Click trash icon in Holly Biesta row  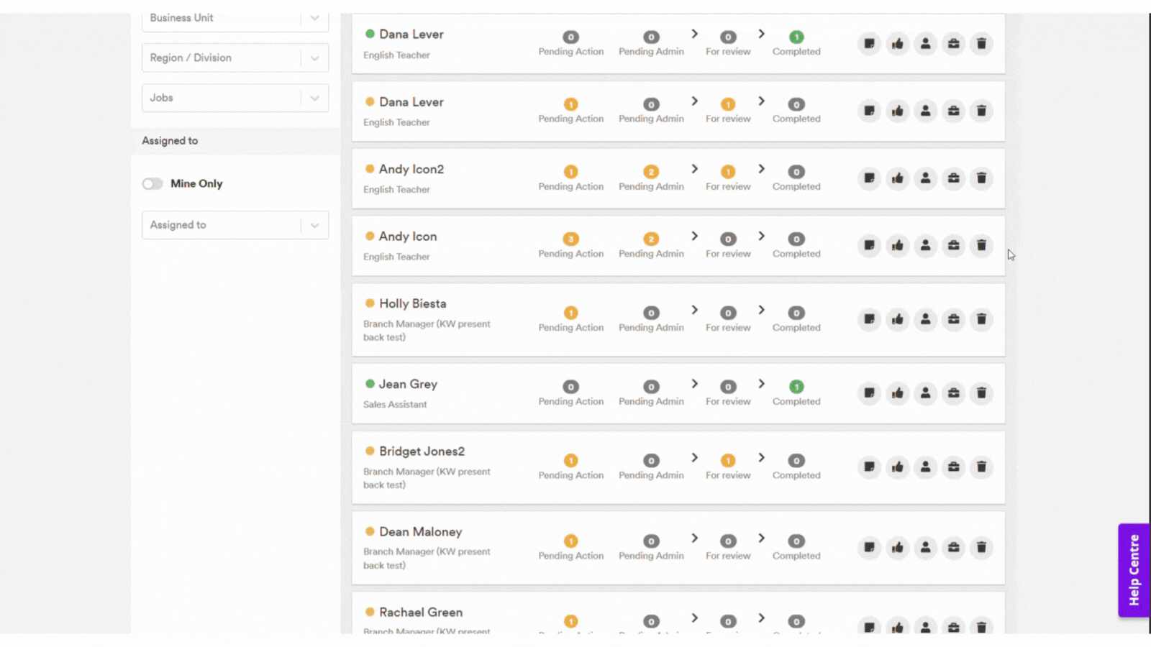pos(981,319)
